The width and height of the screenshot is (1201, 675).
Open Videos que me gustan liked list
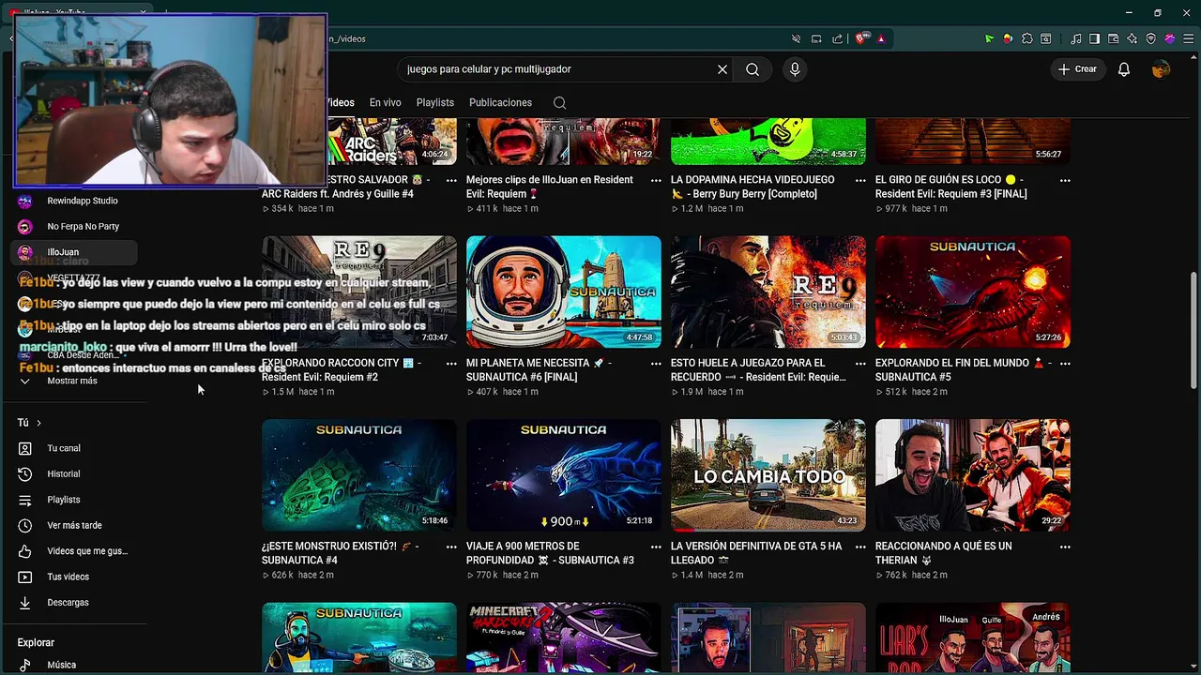(x=75, y=551)
